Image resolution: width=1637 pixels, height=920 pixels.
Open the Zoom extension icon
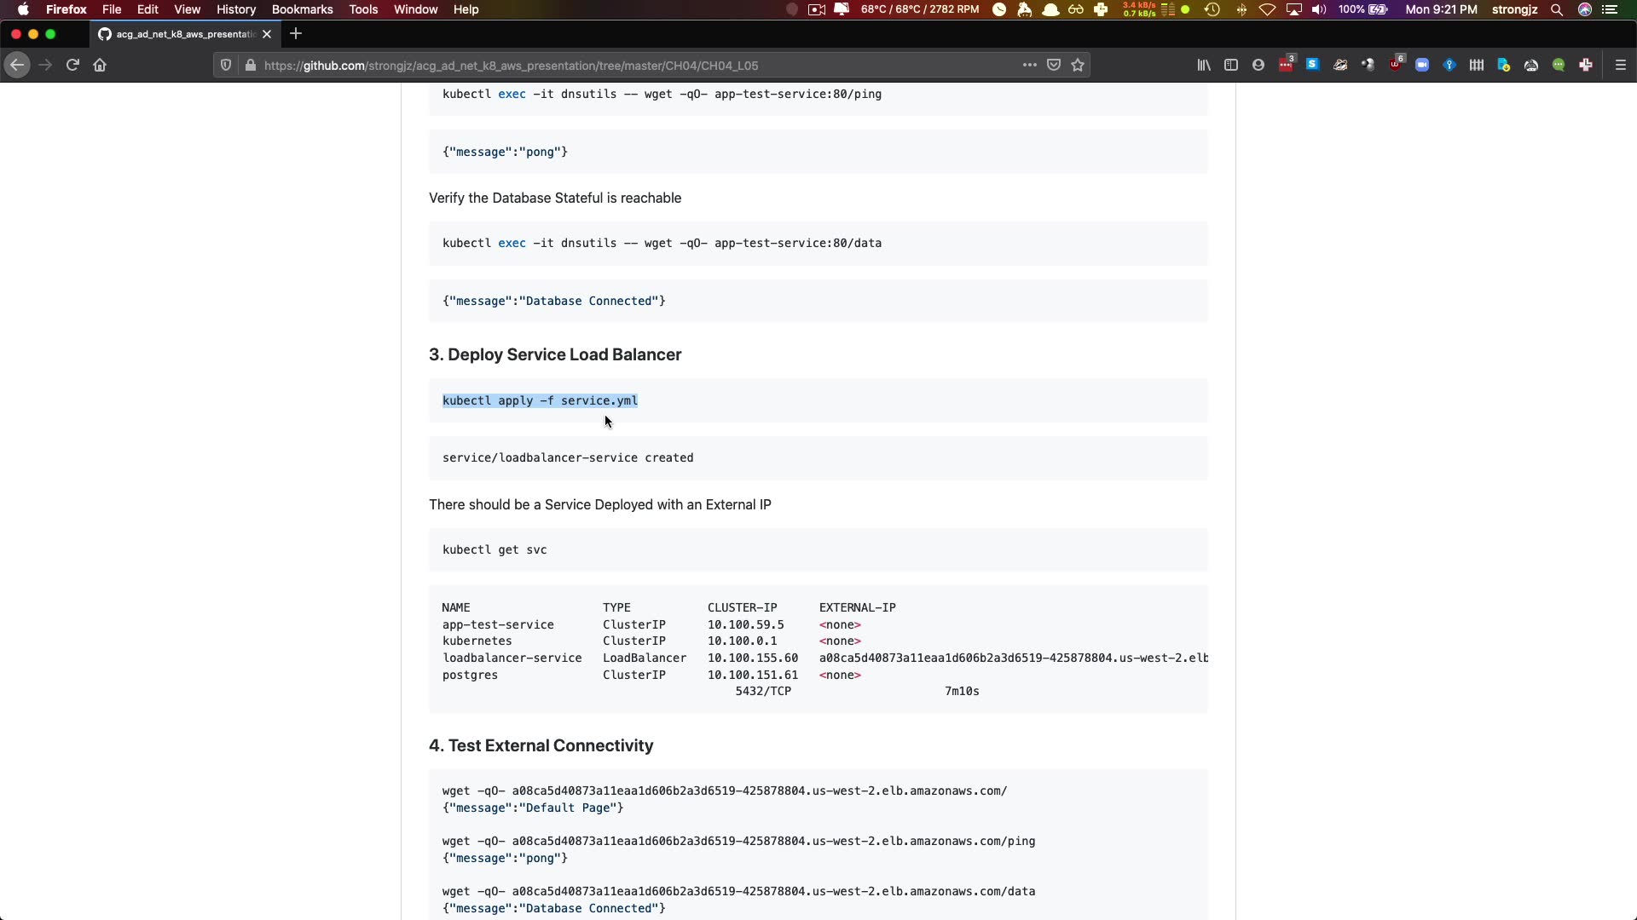point(1422,65)
